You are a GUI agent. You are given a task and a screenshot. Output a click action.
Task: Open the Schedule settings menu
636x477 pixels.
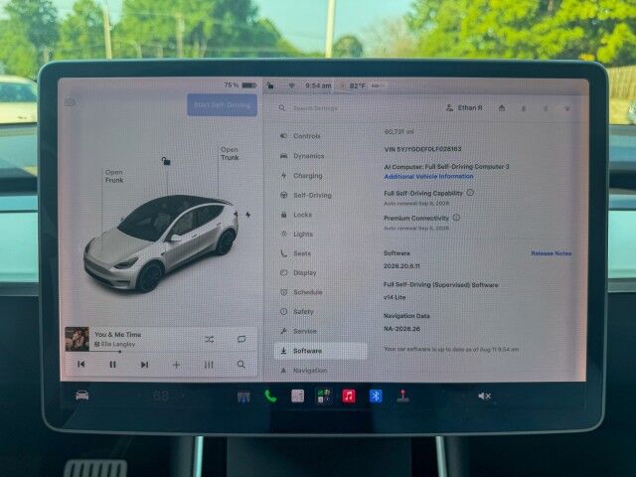pyautogui.click(x=301, y=292)
